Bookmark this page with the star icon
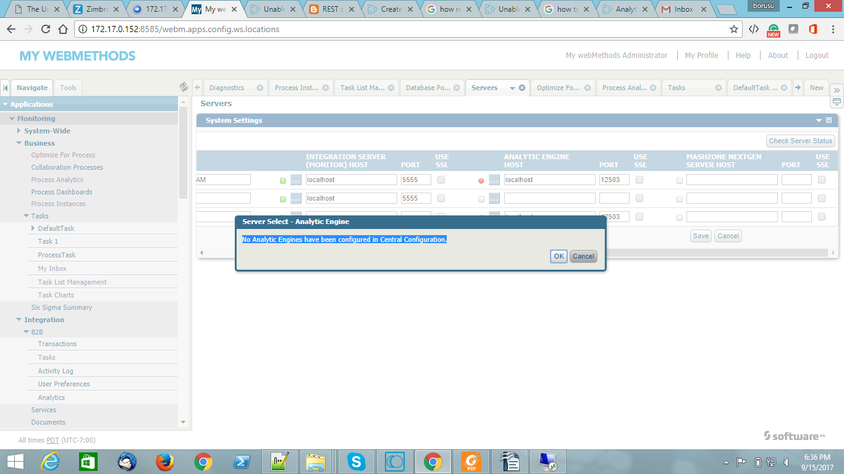Screen dimensions: 844x474 click(x=734, y=29)
